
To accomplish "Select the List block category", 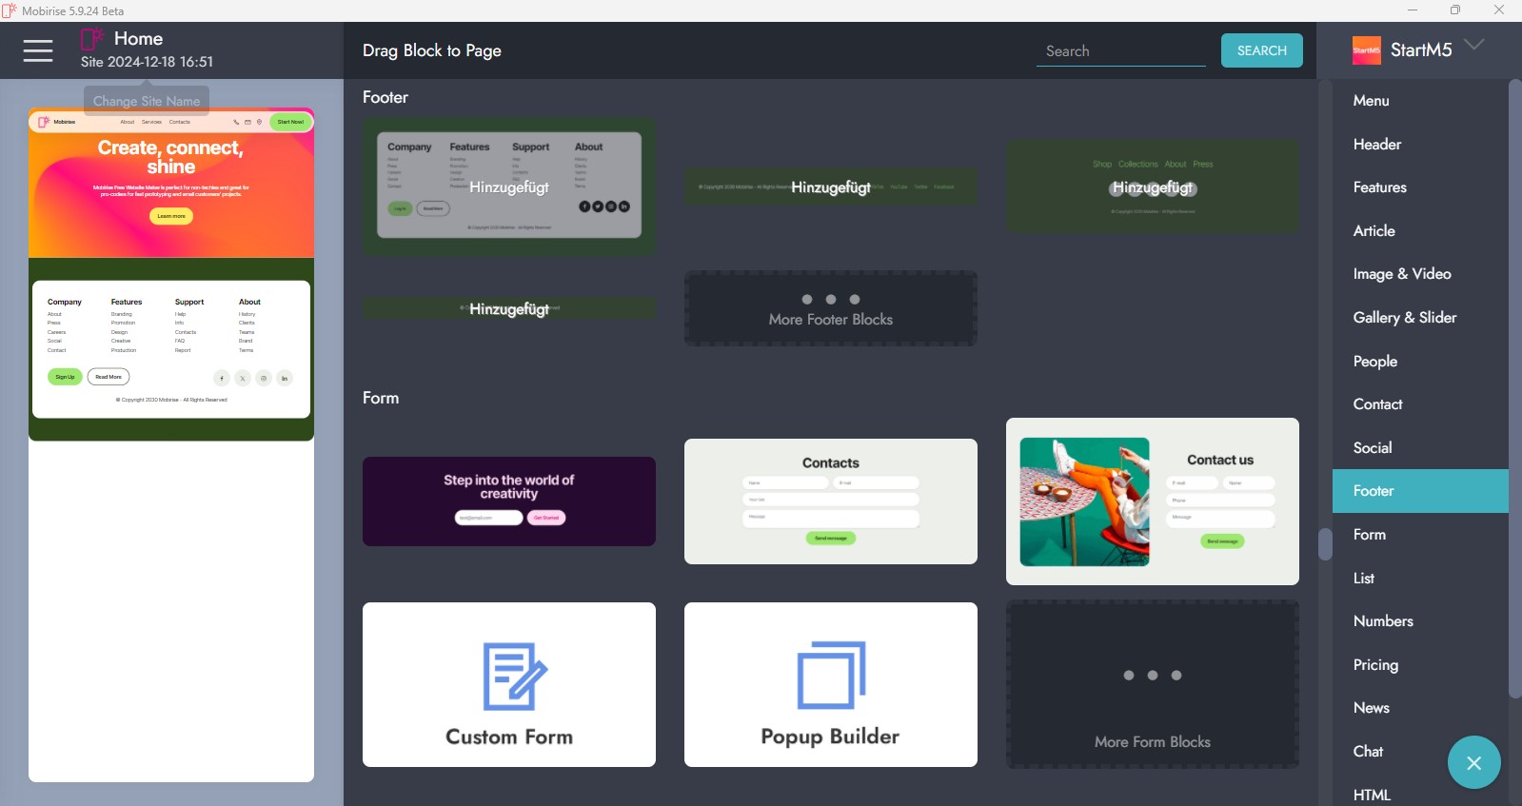I will (1364, 579).
